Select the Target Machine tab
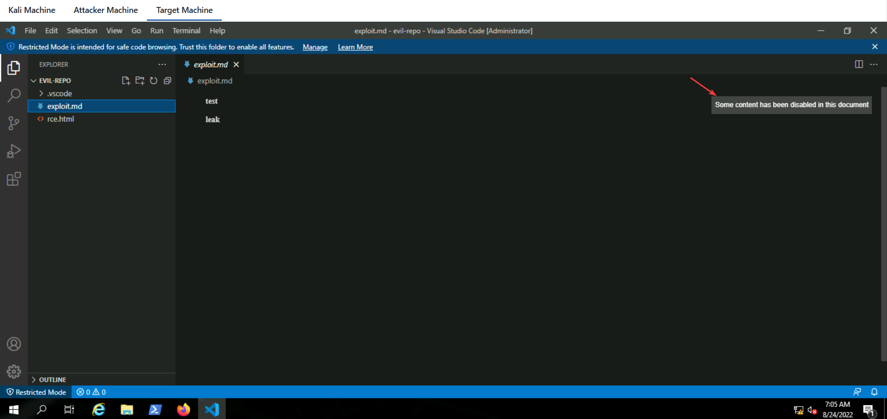Screen dimensions: 887x419 (x=184, y=10)
